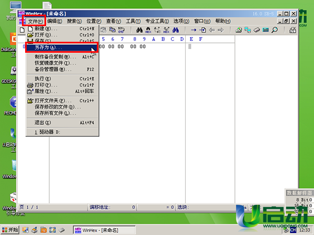This screenshot has width=314, height=235.
Task: Click the blue simultaneous search binoculars icon
Action: (175, 30)
